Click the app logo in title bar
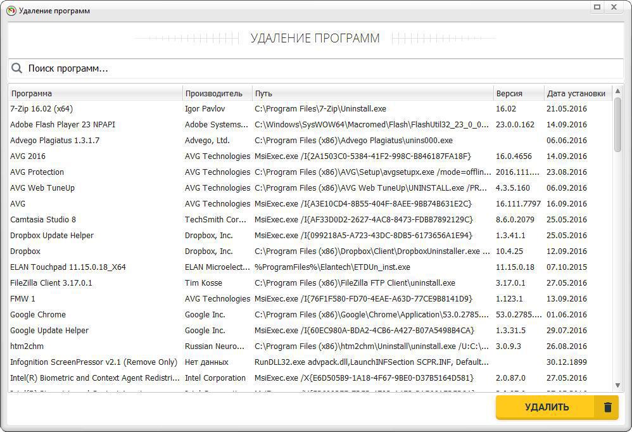 point(12,11)
